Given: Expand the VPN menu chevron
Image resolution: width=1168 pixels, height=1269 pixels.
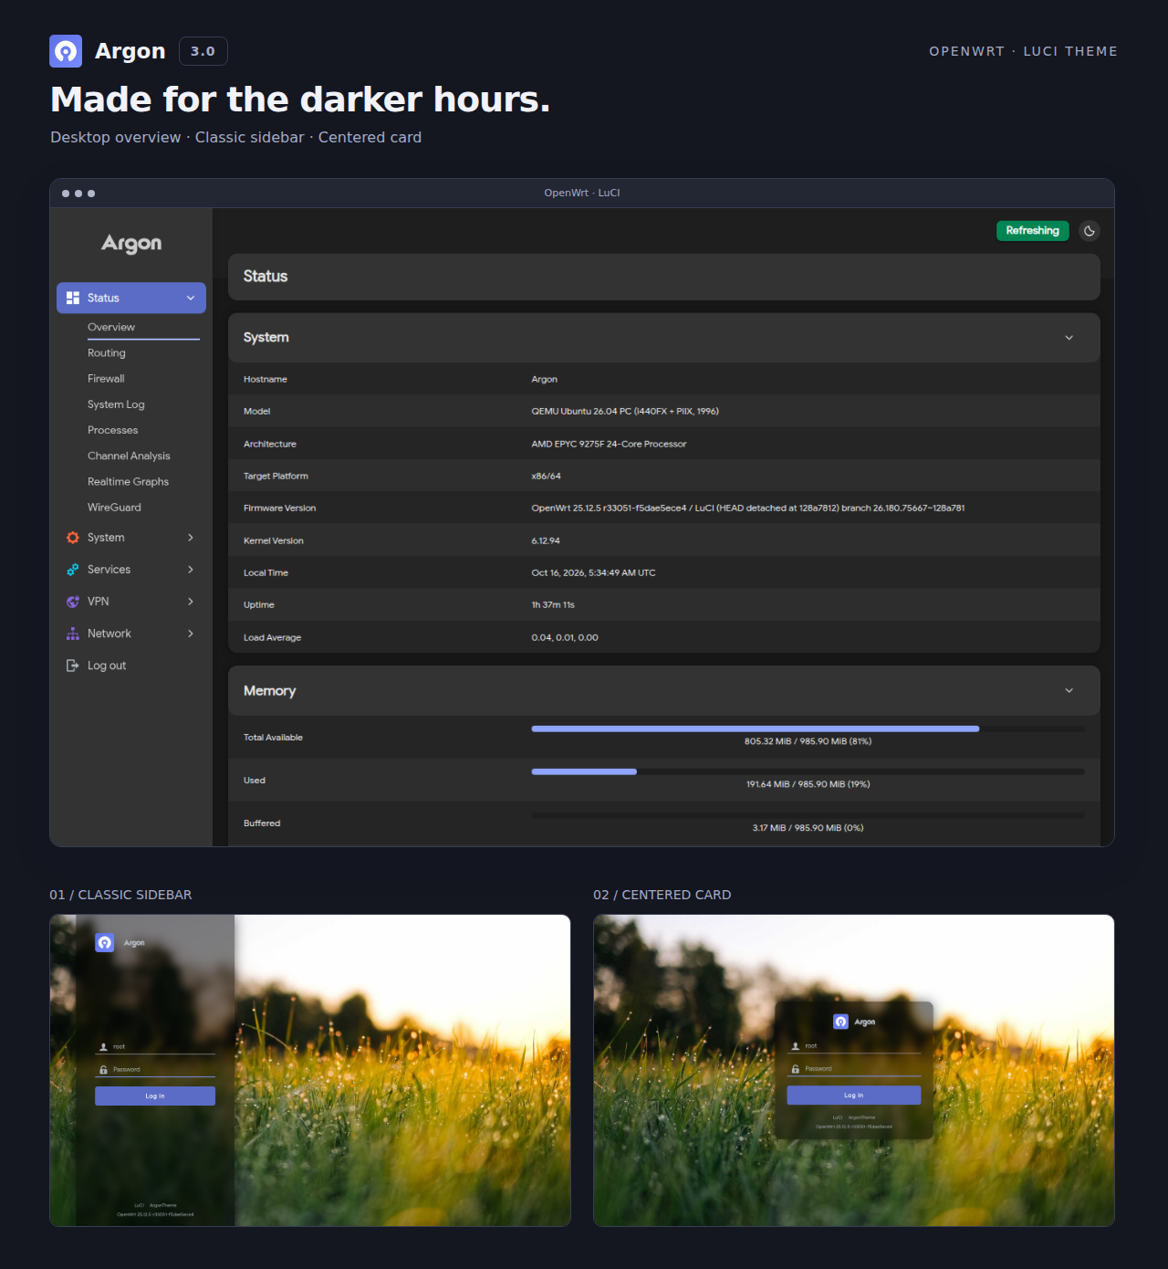Looking at the screenshot, I should tap(191, 602).
